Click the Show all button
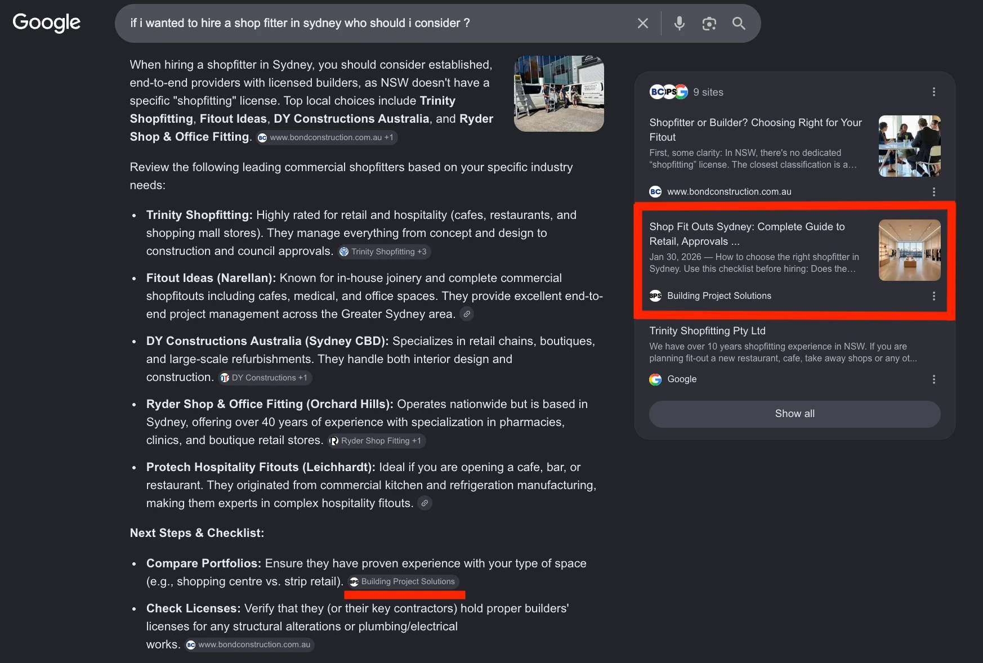The image size is (983, 663). coord(794,414)
